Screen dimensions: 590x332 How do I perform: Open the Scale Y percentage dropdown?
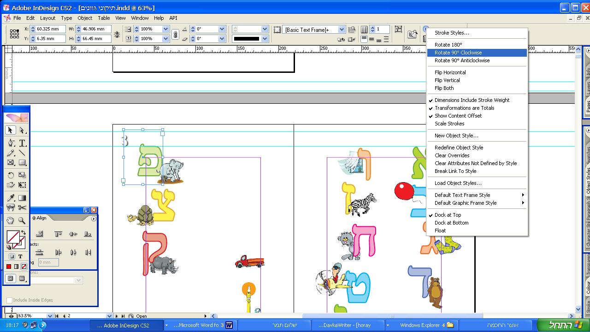click(165, 39)
